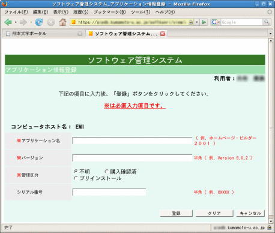Maximize the Firefox window
This screenshot has width=275, height=233.
click(x=264, y=4)
